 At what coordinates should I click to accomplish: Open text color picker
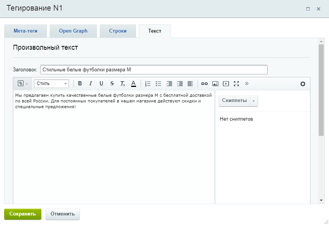click(x=133, y=83)
